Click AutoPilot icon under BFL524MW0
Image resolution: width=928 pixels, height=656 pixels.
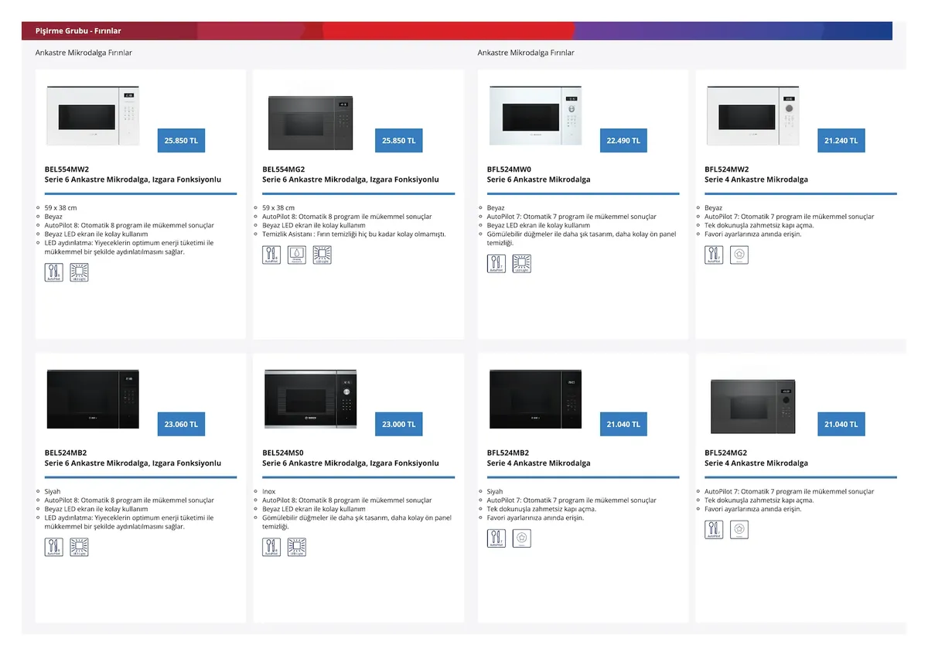coord(496,264)
